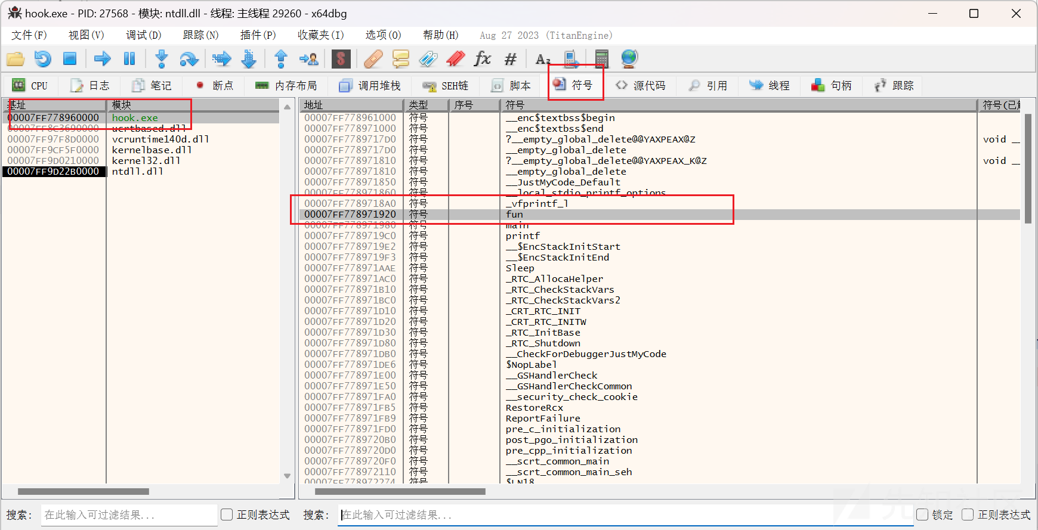The image size is (1038, 530).
Task: Open the 脚本 script tab
Action: [511, 85]
